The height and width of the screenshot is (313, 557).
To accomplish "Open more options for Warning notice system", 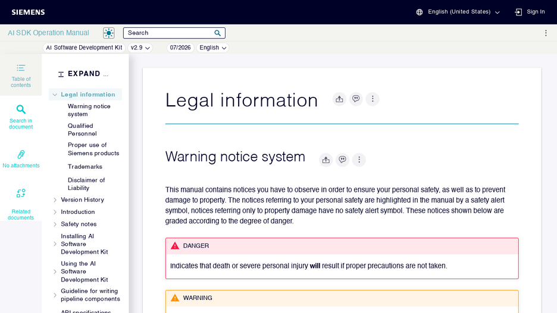I will click(x=359, y=160).
